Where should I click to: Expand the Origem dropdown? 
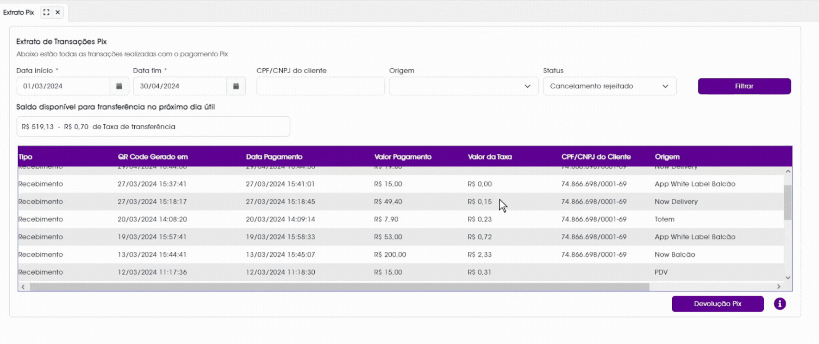[x=463, y=86]
